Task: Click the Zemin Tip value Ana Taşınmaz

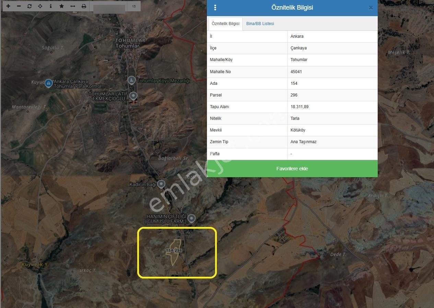Action: point(304,142)
